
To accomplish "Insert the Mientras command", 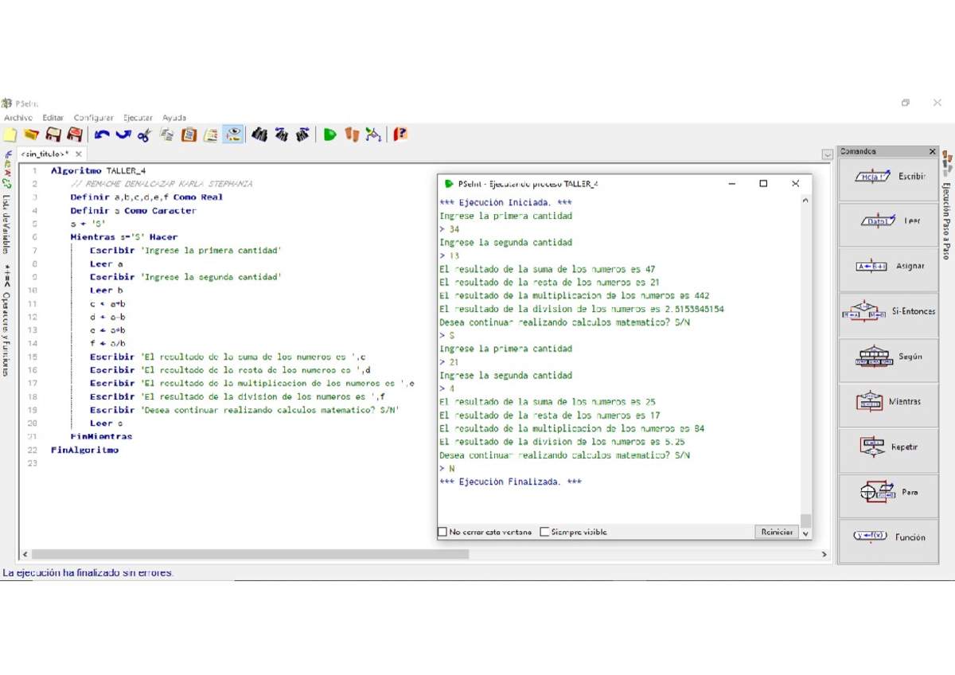I will (888, 402).
